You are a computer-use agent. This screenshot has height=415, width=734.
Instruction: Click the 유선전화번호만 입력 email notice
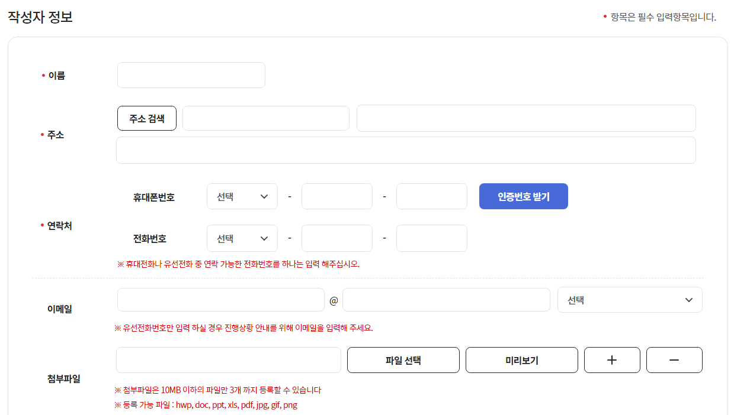click(243, 328)
